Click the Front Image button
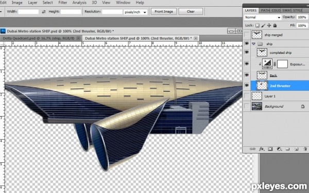 point(164,12)
